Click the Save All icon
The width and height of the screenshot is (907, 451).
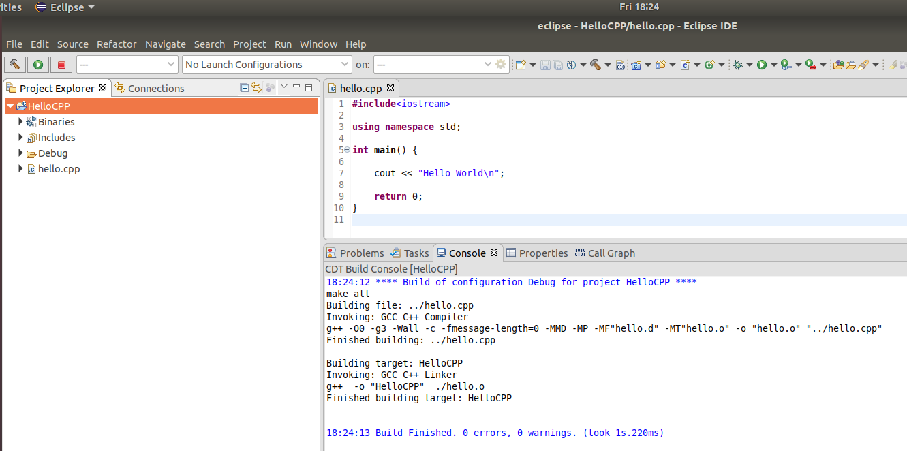[x=557, y=65]
